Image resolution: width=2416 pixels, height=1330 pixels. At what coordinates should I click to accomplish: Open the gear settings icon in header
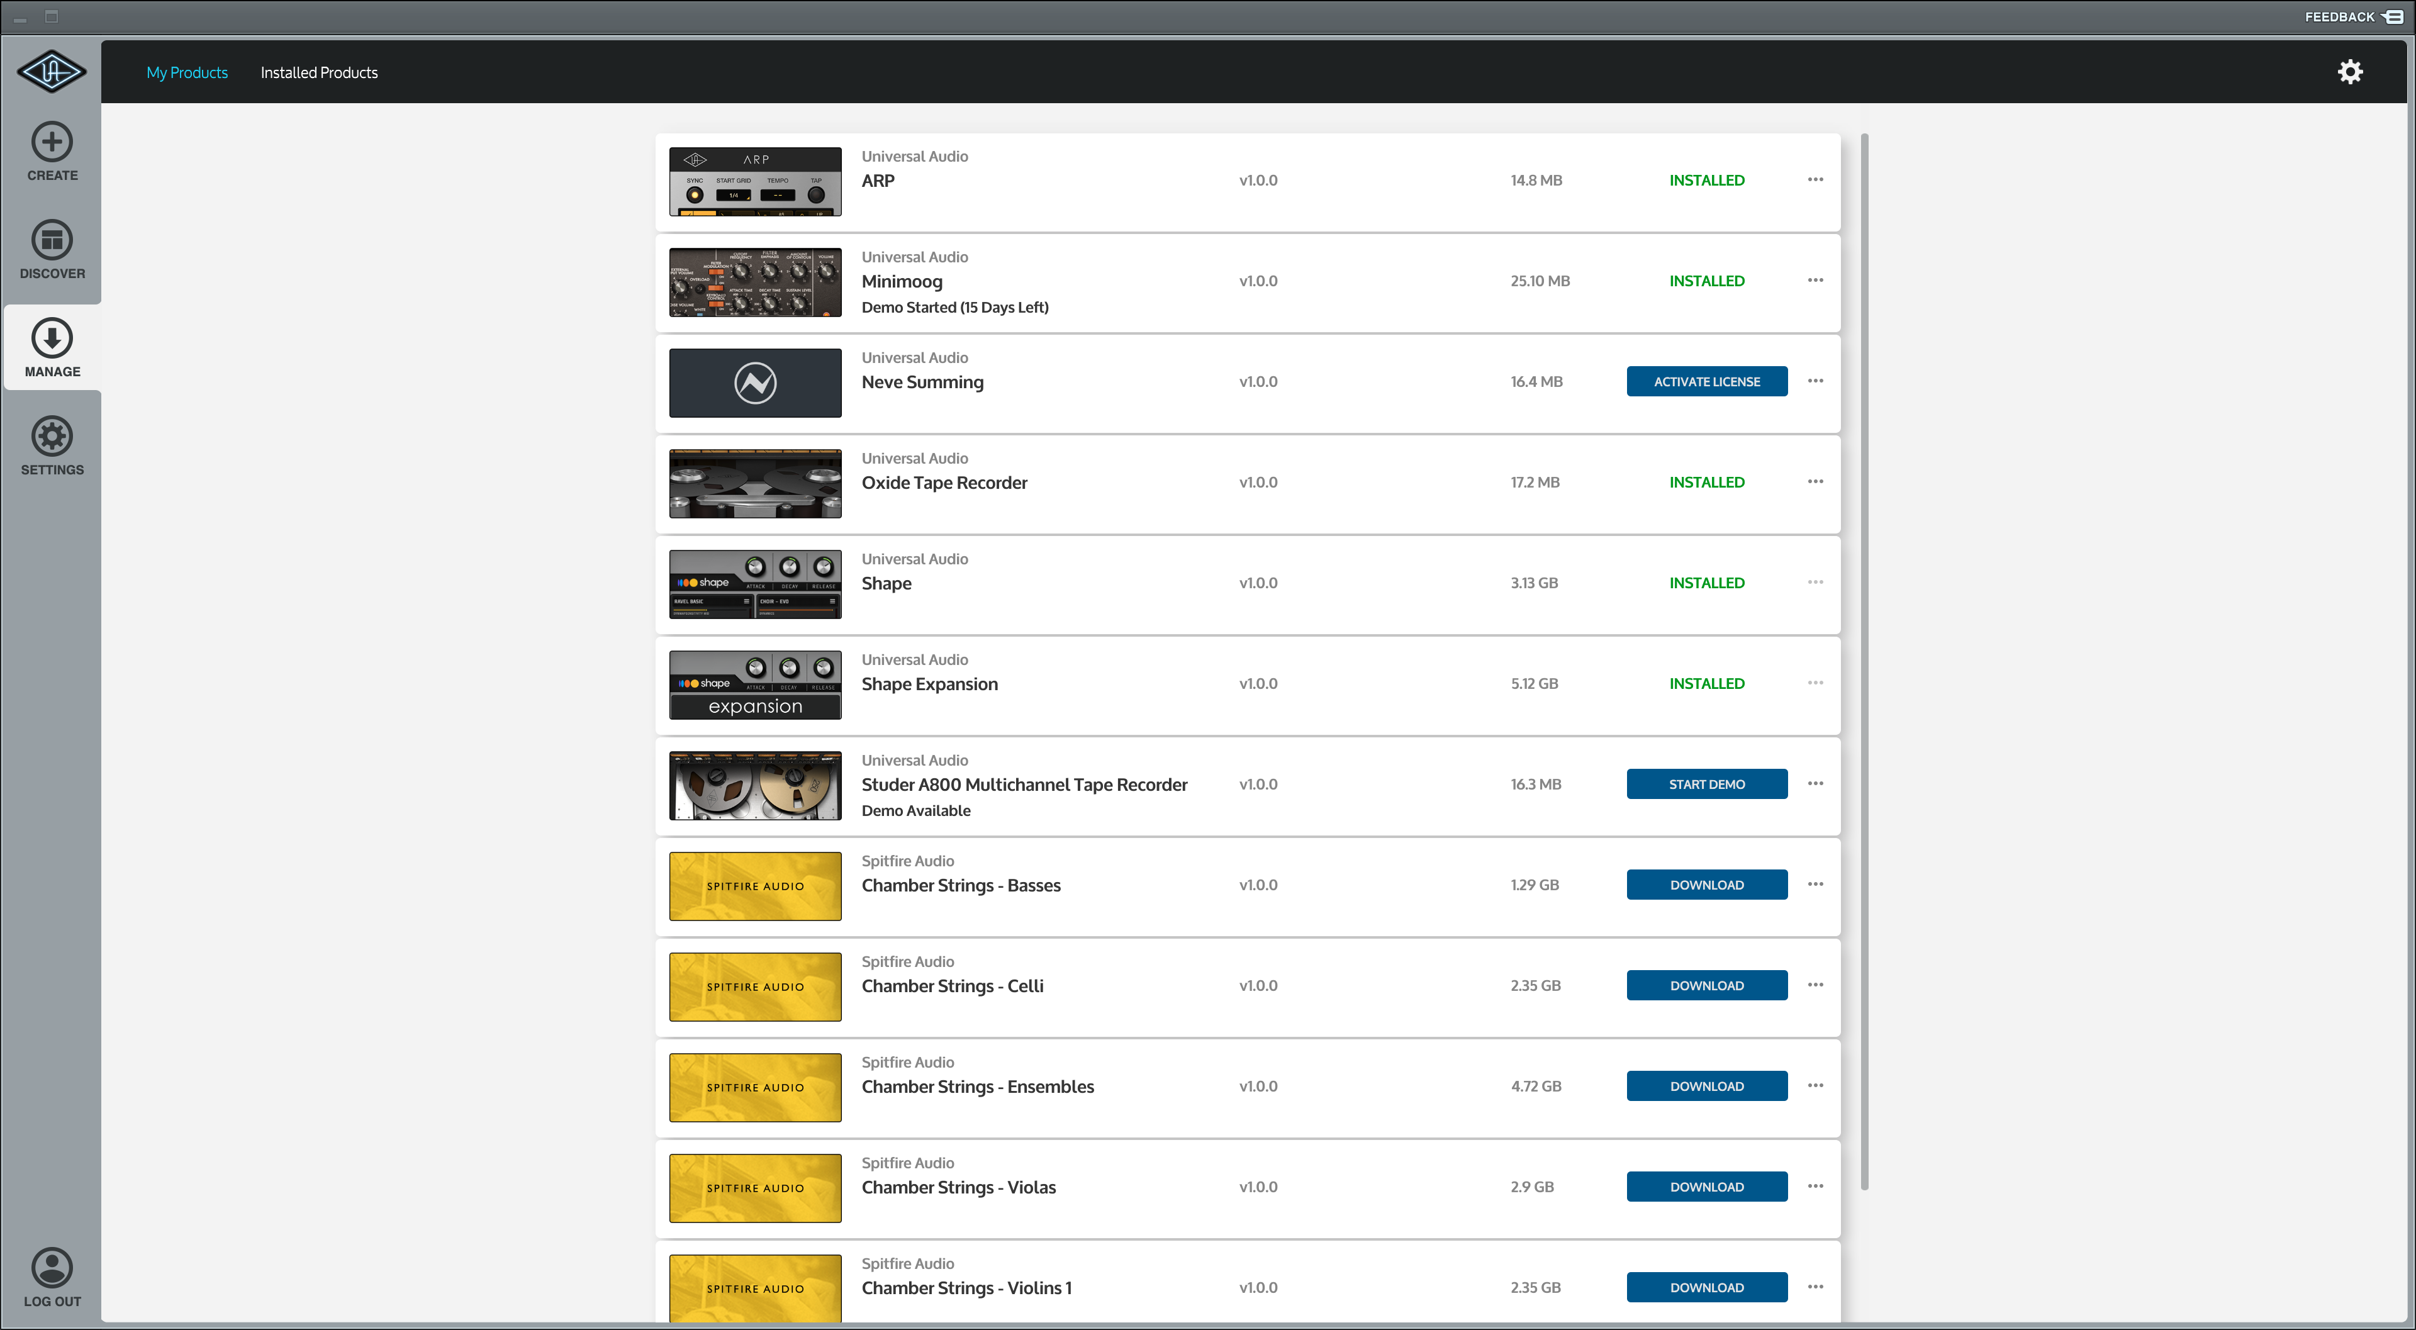[x=2349, y=72]
